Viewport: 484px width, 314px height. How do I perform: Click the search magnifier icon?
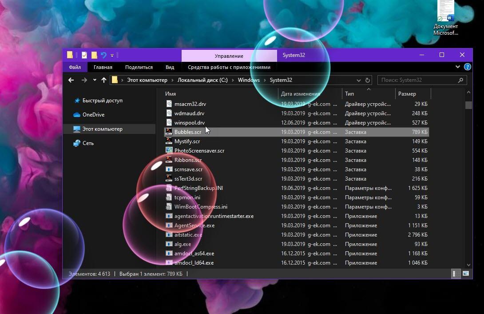tap(460, 80)
